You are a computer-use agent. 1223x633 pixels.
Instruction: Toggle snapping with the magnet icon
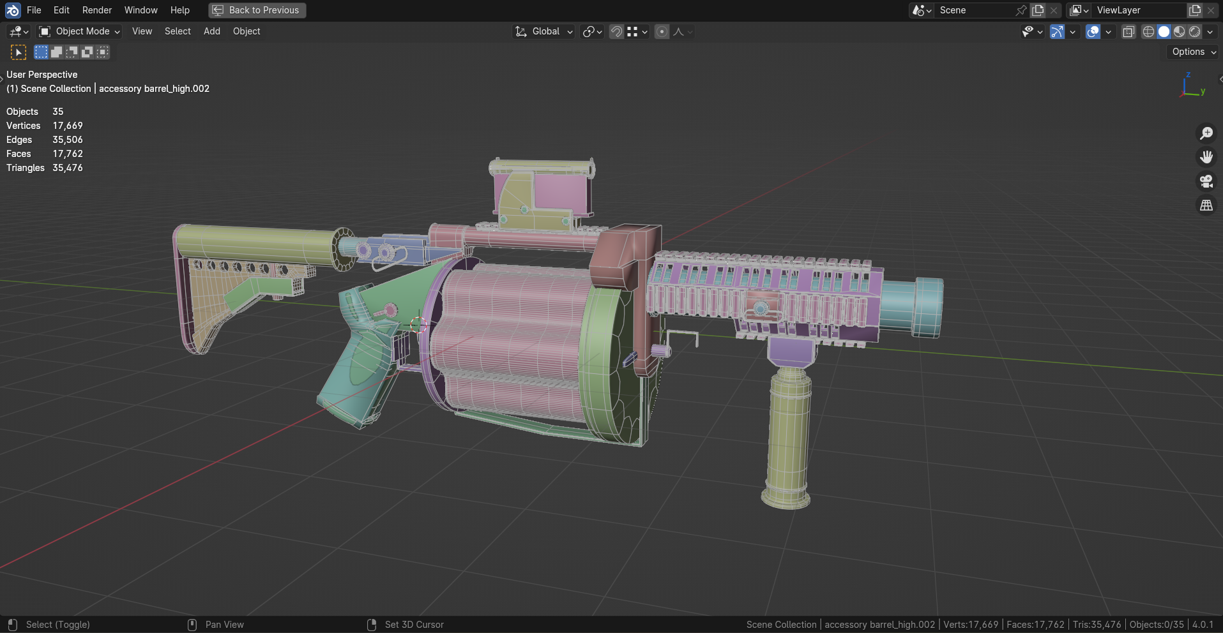click(616, 32)
